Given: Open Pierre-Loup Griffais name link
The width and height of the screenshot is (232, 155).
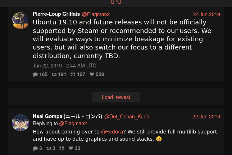Looking at the screenshot, I should (56, 14).
